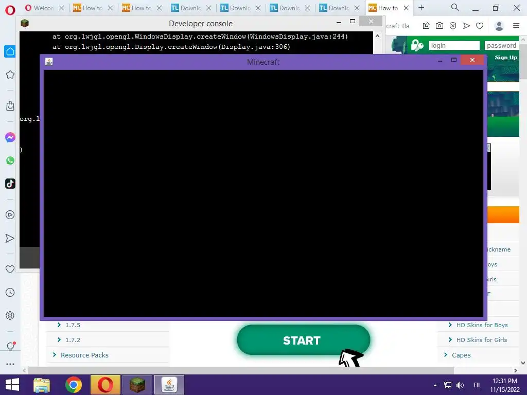Close the active How to tab
The height and width of the screenshot is (395, 527).
(x=407, y=8)
